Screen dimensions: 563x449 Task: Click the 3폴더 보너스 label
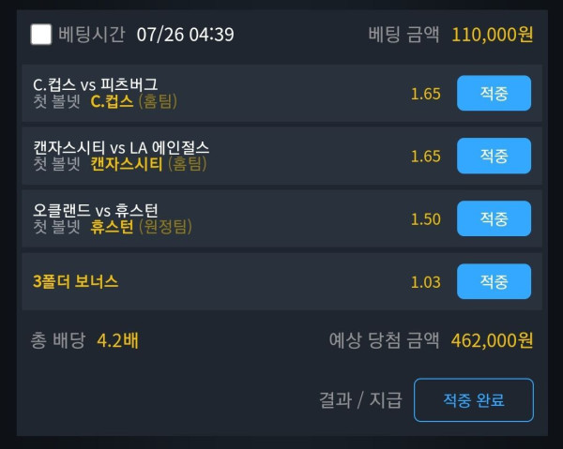(x=75, y=281)
